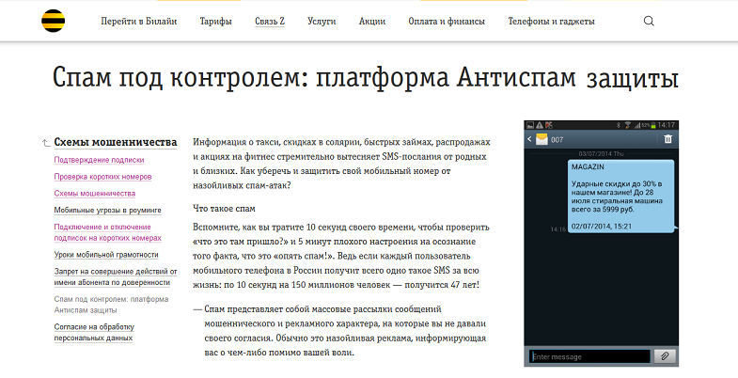Open the Подтверждение подписки link
Screen dimensions: 738x378
(99, 160)
